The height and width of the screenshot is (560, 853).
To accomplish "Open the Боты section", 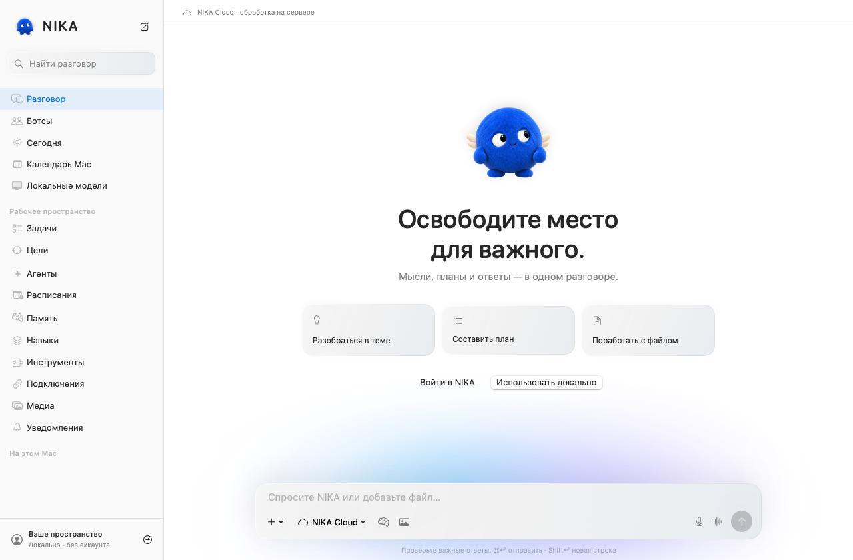I will click(81, 121).
